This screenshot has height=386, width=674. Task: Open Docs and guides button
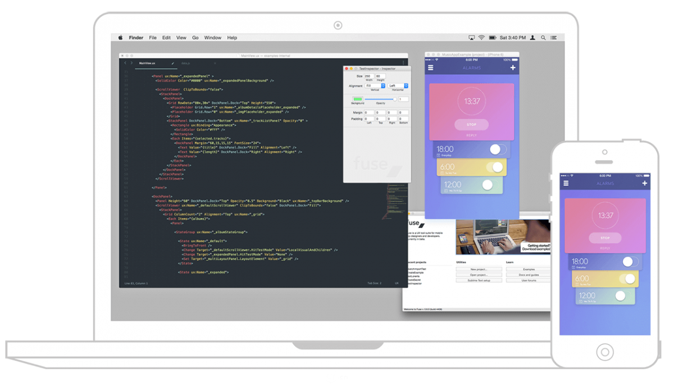[529, 275]
